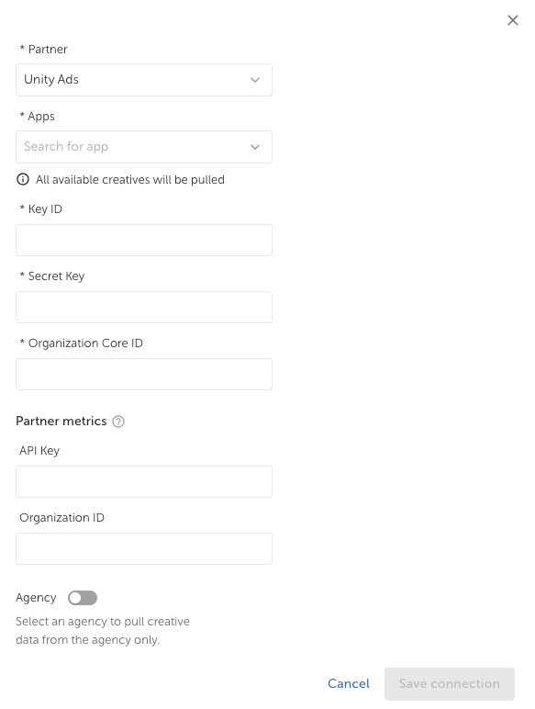Click the Partner metrics heading

pyautogui.click(x=61, y=421)
